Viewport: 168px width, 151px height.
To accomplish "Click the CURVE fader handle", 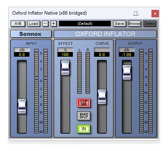I will [x=102, y=97].
